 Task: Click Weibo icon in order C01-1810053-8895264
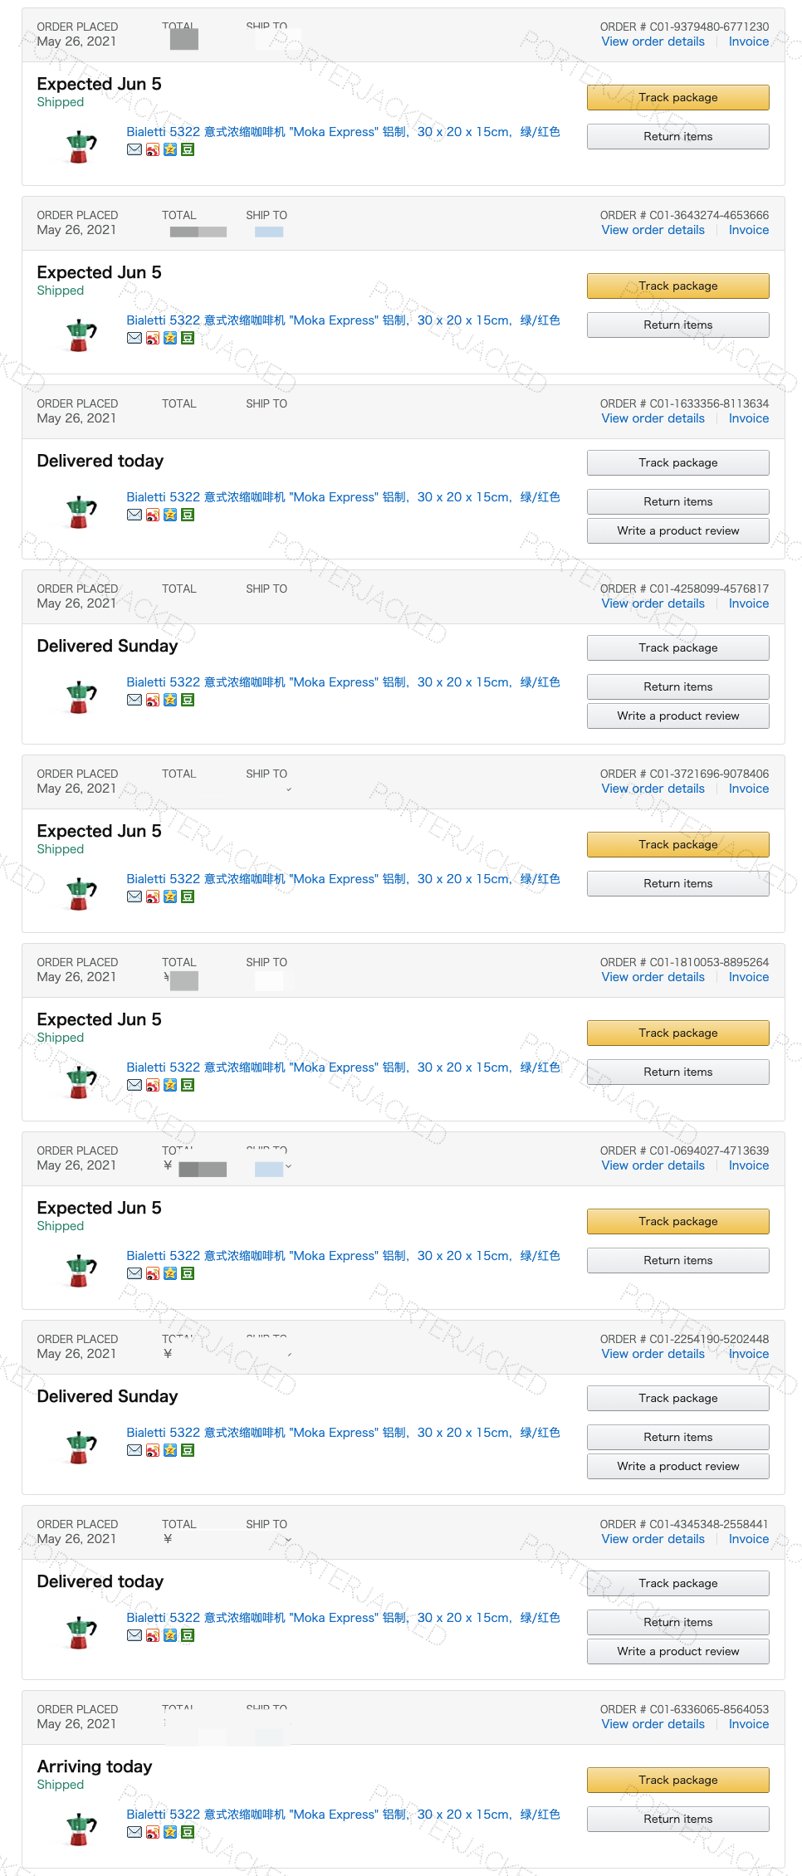pyautogui.click(x=153, y=1085)
